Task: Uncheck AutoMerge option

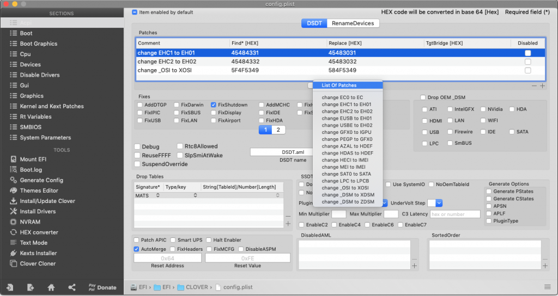Action: pos(136,249)
